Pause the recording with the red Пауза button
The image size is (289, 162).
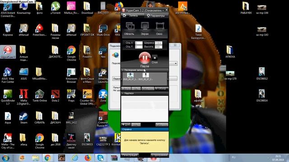(144, 58)
